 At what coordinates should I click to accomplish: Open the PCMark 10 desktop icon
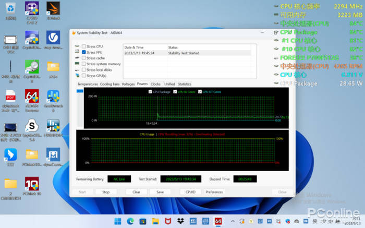pos(31,186)
